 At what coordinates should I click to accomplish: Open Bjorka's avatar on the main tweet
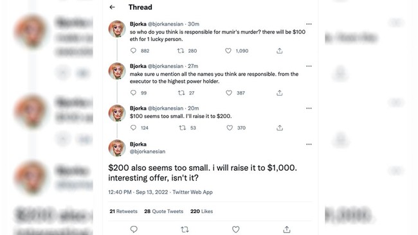tap(117, 148)
